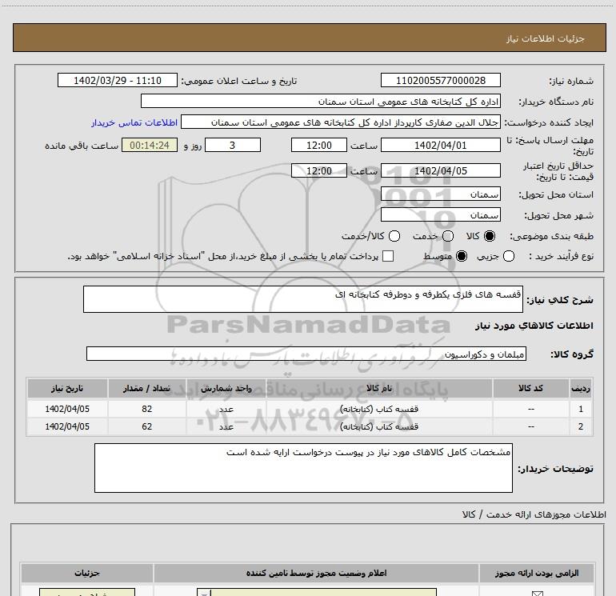Click row number 1 cell
Screen dimensions: 616x596
click(x=581, y=409)
